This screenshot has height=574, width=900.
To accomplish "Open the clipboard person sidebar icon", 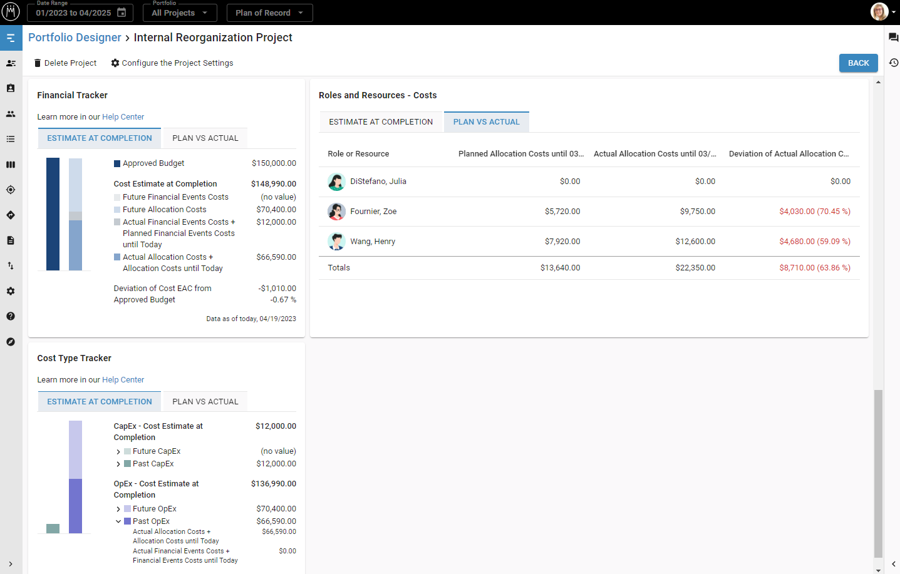I will coord(11,88).
